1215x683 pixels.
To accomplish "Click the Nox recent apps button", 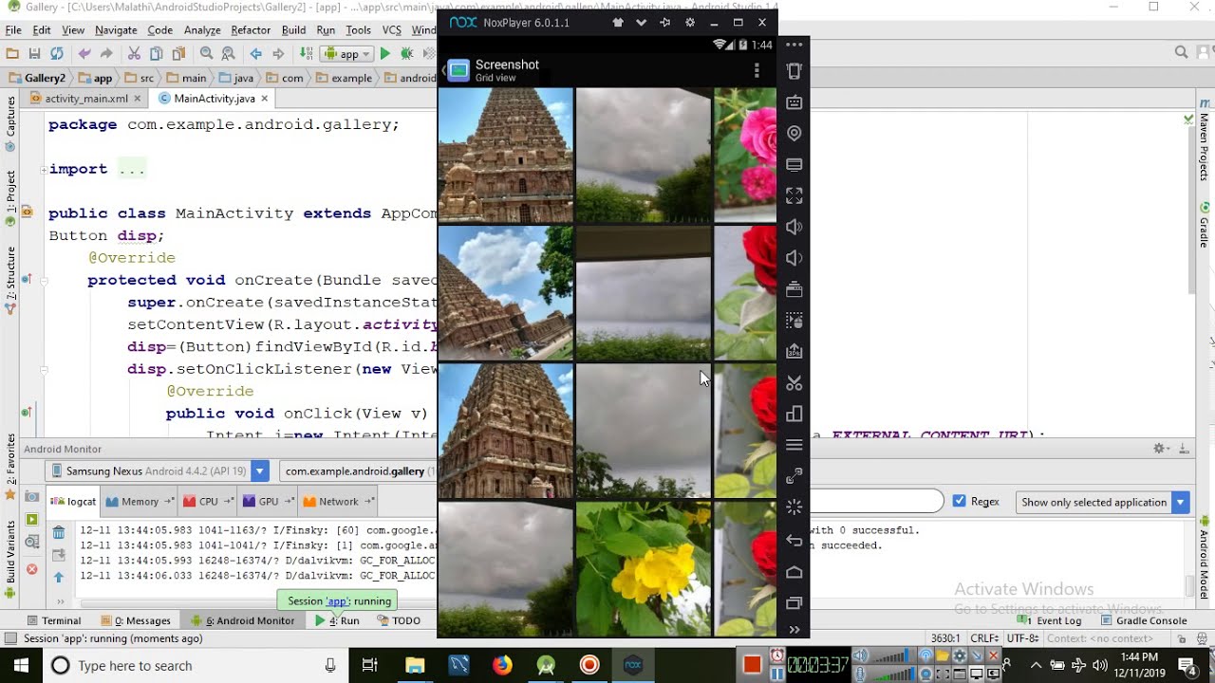I will click(x=794, y=603).
